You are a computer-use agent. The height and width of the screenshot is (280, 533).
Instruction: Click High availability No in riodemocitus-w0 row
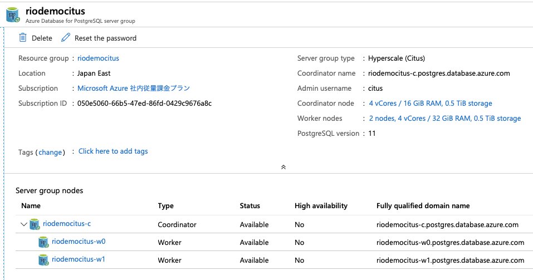coord(300,242)
